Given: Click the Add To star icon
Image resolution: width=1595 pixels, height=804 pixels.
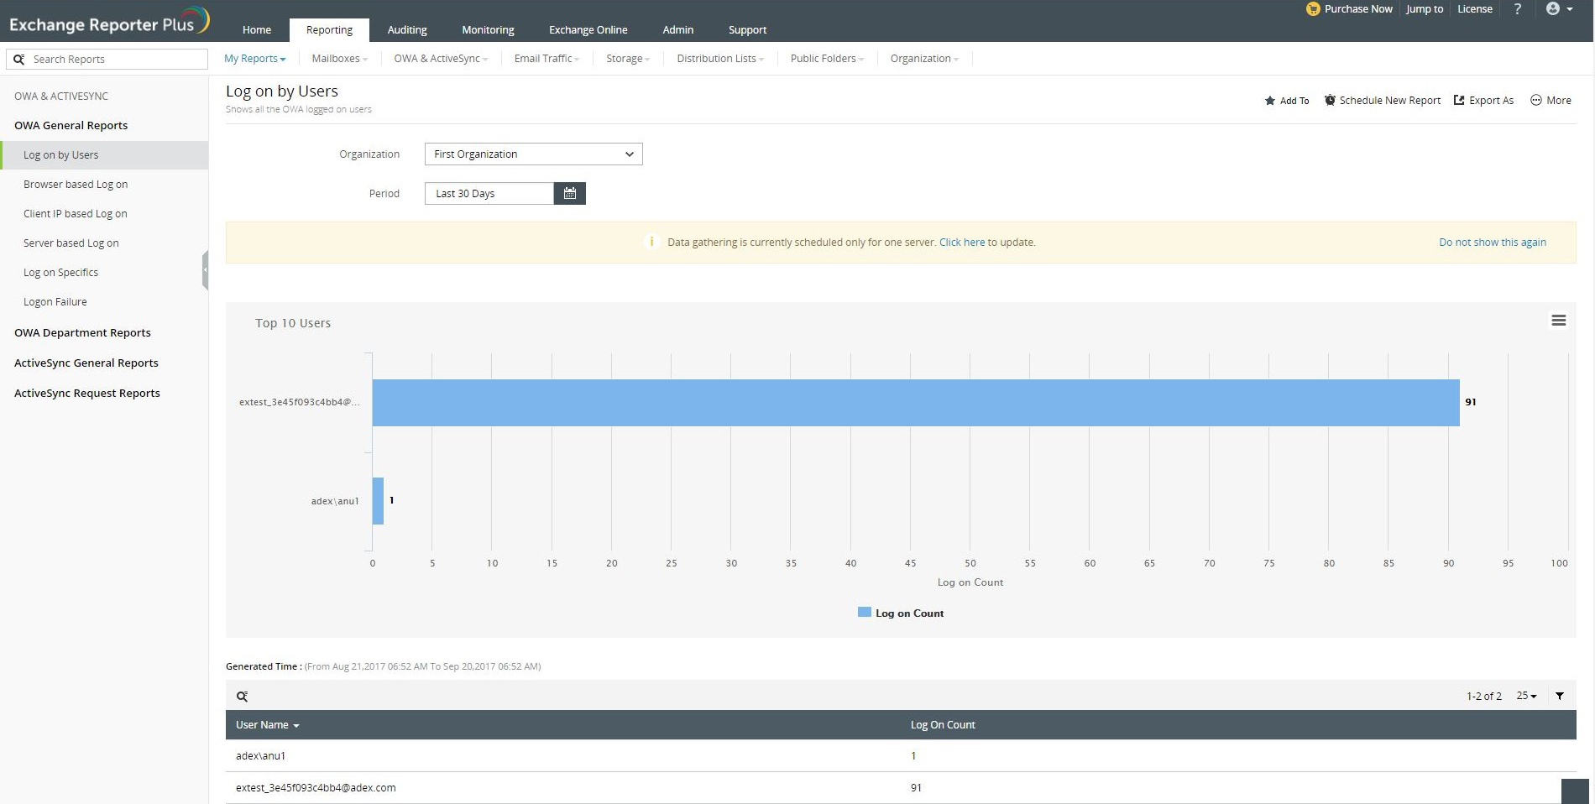Looking at the screenshot, I should click(x=1270, y=101).
